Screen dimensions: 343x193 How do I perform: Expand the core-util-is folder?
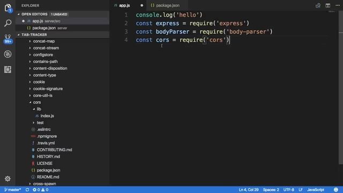click(43, 95)
